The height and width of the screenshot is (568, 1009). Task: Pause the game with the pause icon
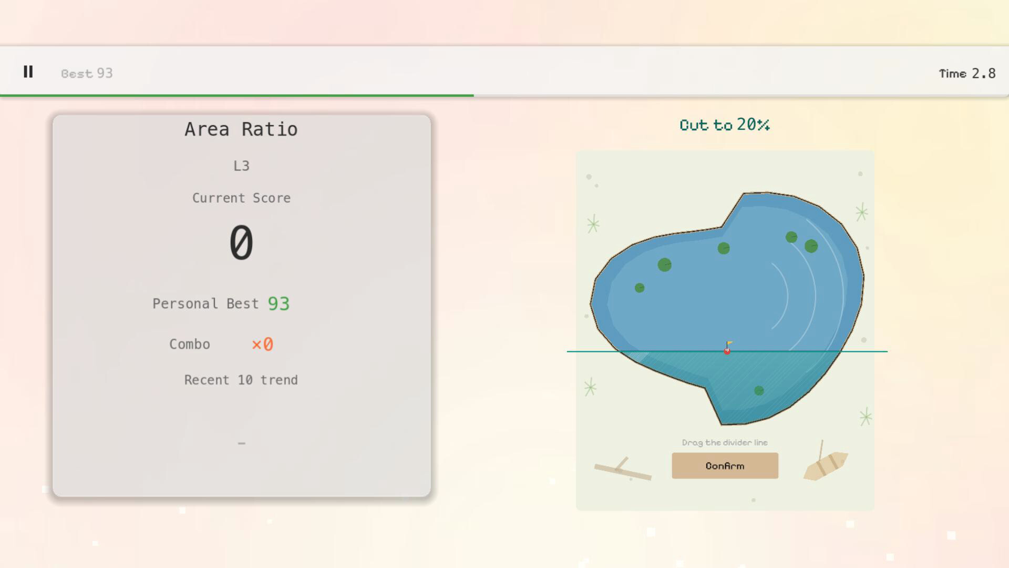tap(28, 72)
